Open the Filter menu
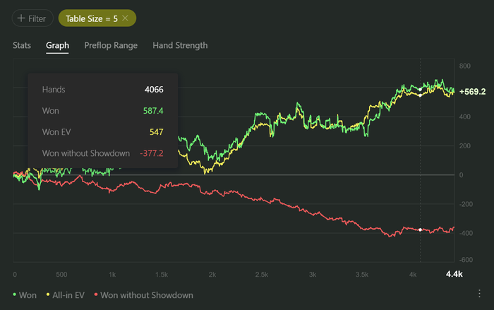 tap(32, 18)
